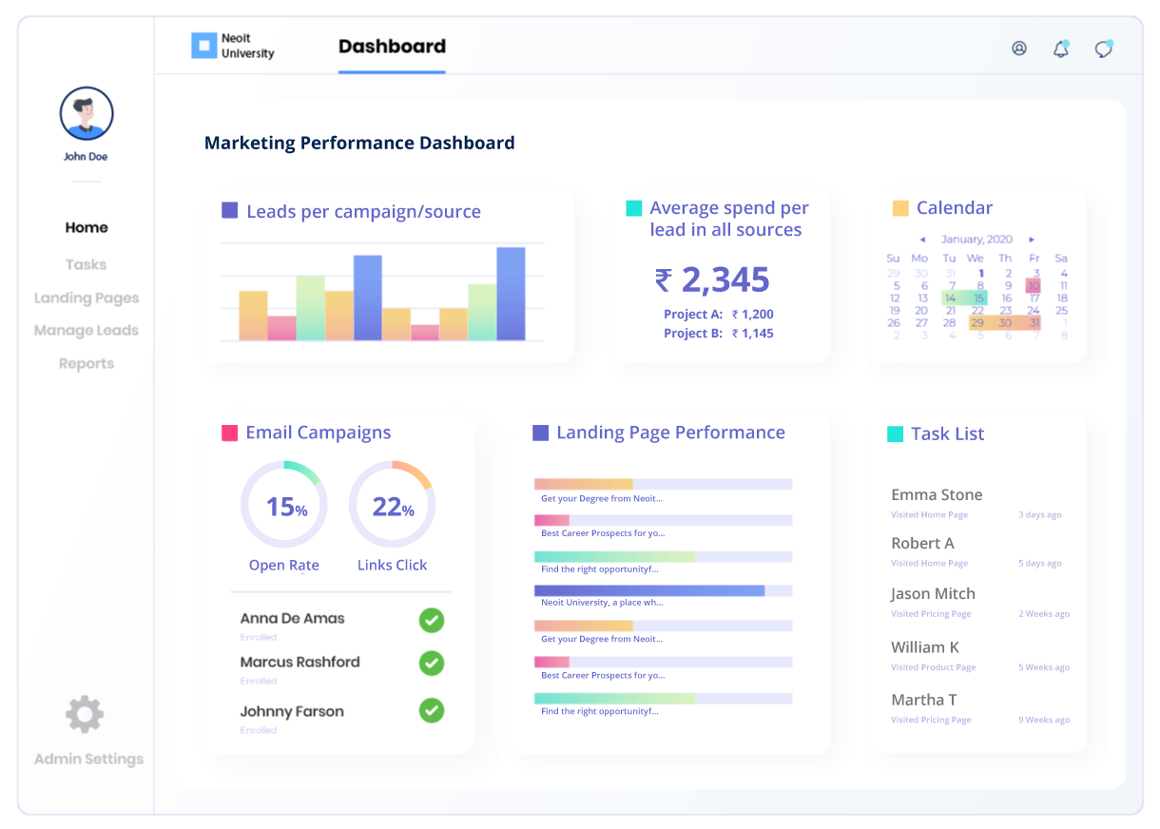Image resolution: width=1160 pixels, height=829 pixels.
Task: Open the chat messages bubble icon
Action: click(1103, 48)
